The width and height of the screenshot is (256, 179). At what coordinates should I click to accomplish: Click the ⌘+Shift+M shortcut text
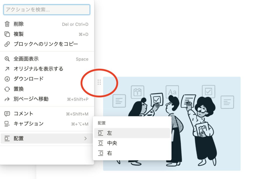pyautogui.click(x=77, y=114)
